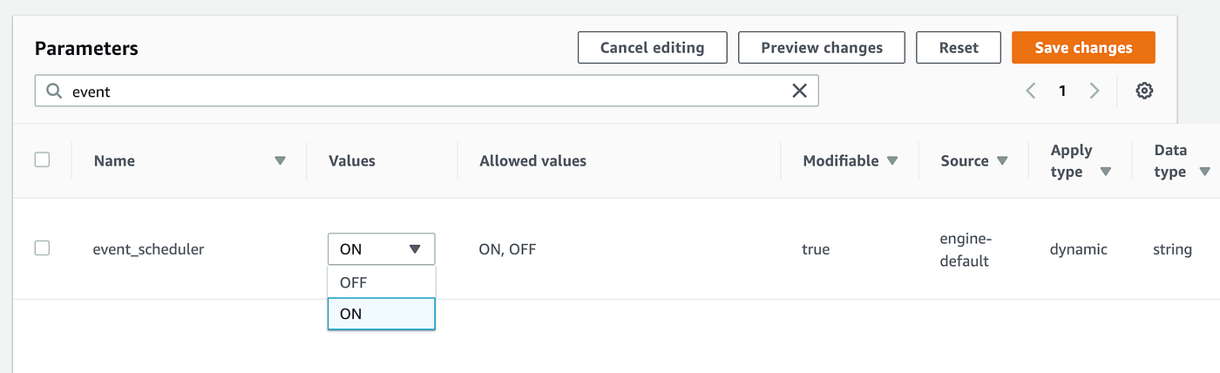Image resolution: width=1220 pixels, height=373 pixels.
Task: Sort by Source column arrow
Action: pyautogui.click(x=1002, y=161)
